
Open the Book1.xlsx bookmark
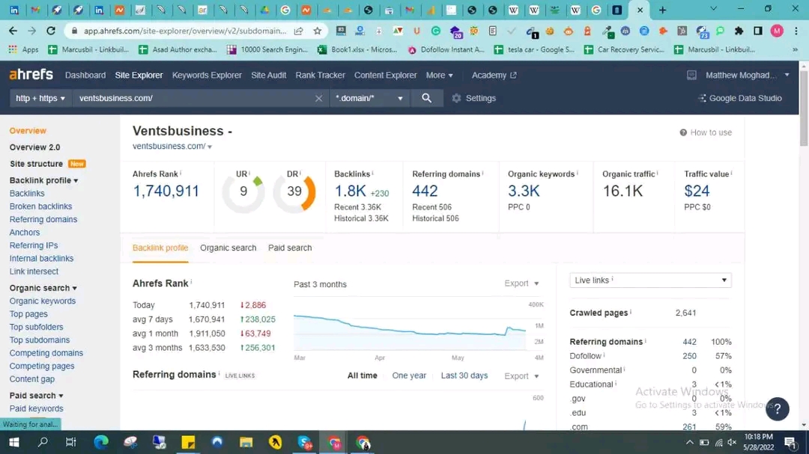pyautogui.click(x=357, y=49)
